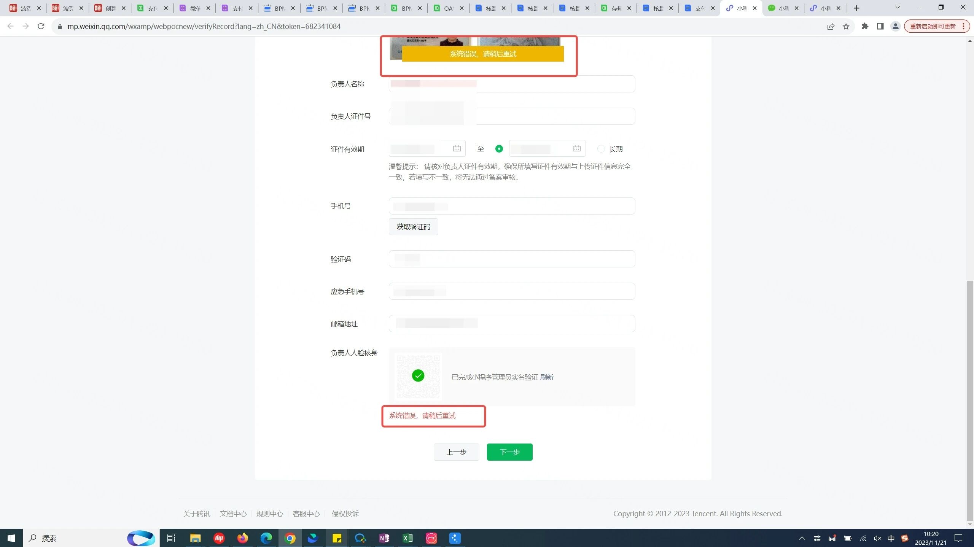Screen dimensions: 974x547
Task: Show hidden system tray icons
Action: (x=802, y=538)
